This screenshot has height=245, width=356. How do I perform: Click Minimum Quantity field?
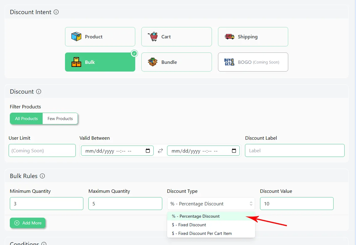tap(47, 204)
